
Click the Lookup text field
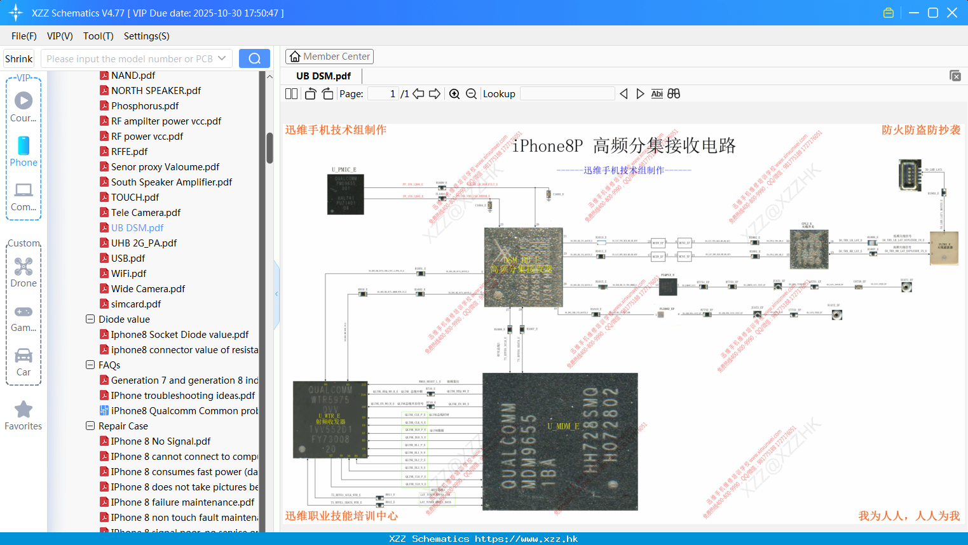pos(567,94)
